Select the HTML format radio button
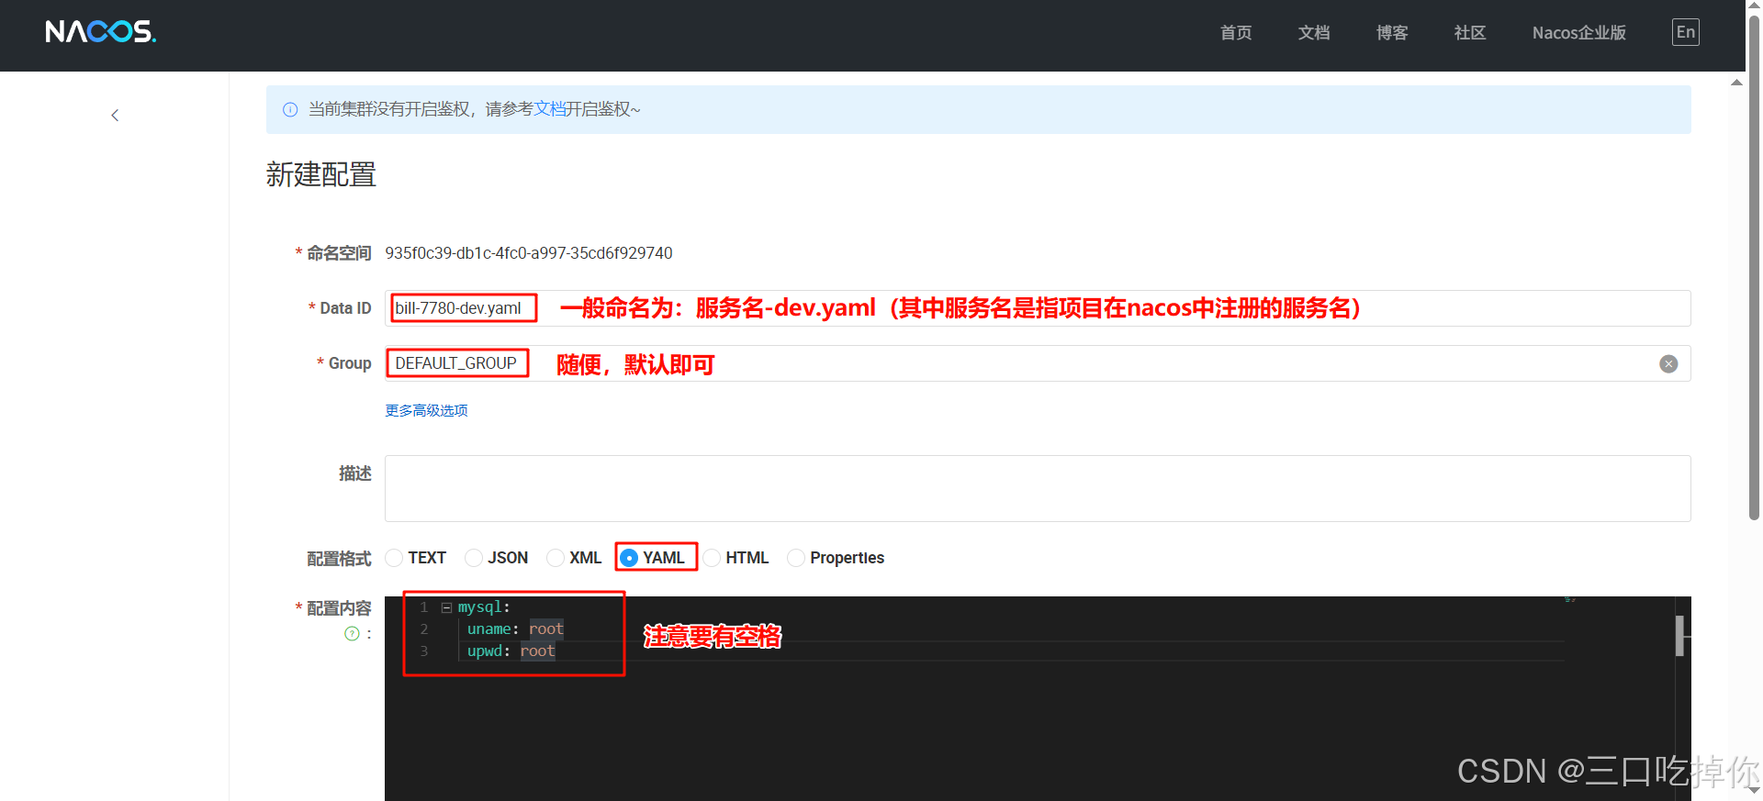The height and width of the screenshot is (801, 1763). click(712, 558)
